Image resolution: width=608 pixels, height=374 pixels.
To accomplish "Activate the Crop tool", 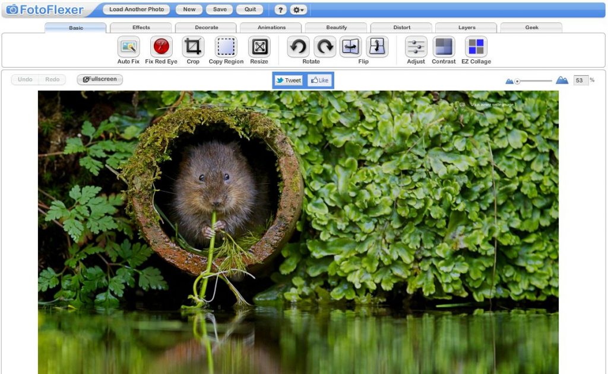I will (192, 49).
